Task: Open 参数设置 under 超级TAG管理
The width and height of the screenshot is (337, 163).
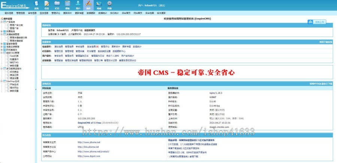Action: pos(14,66)
